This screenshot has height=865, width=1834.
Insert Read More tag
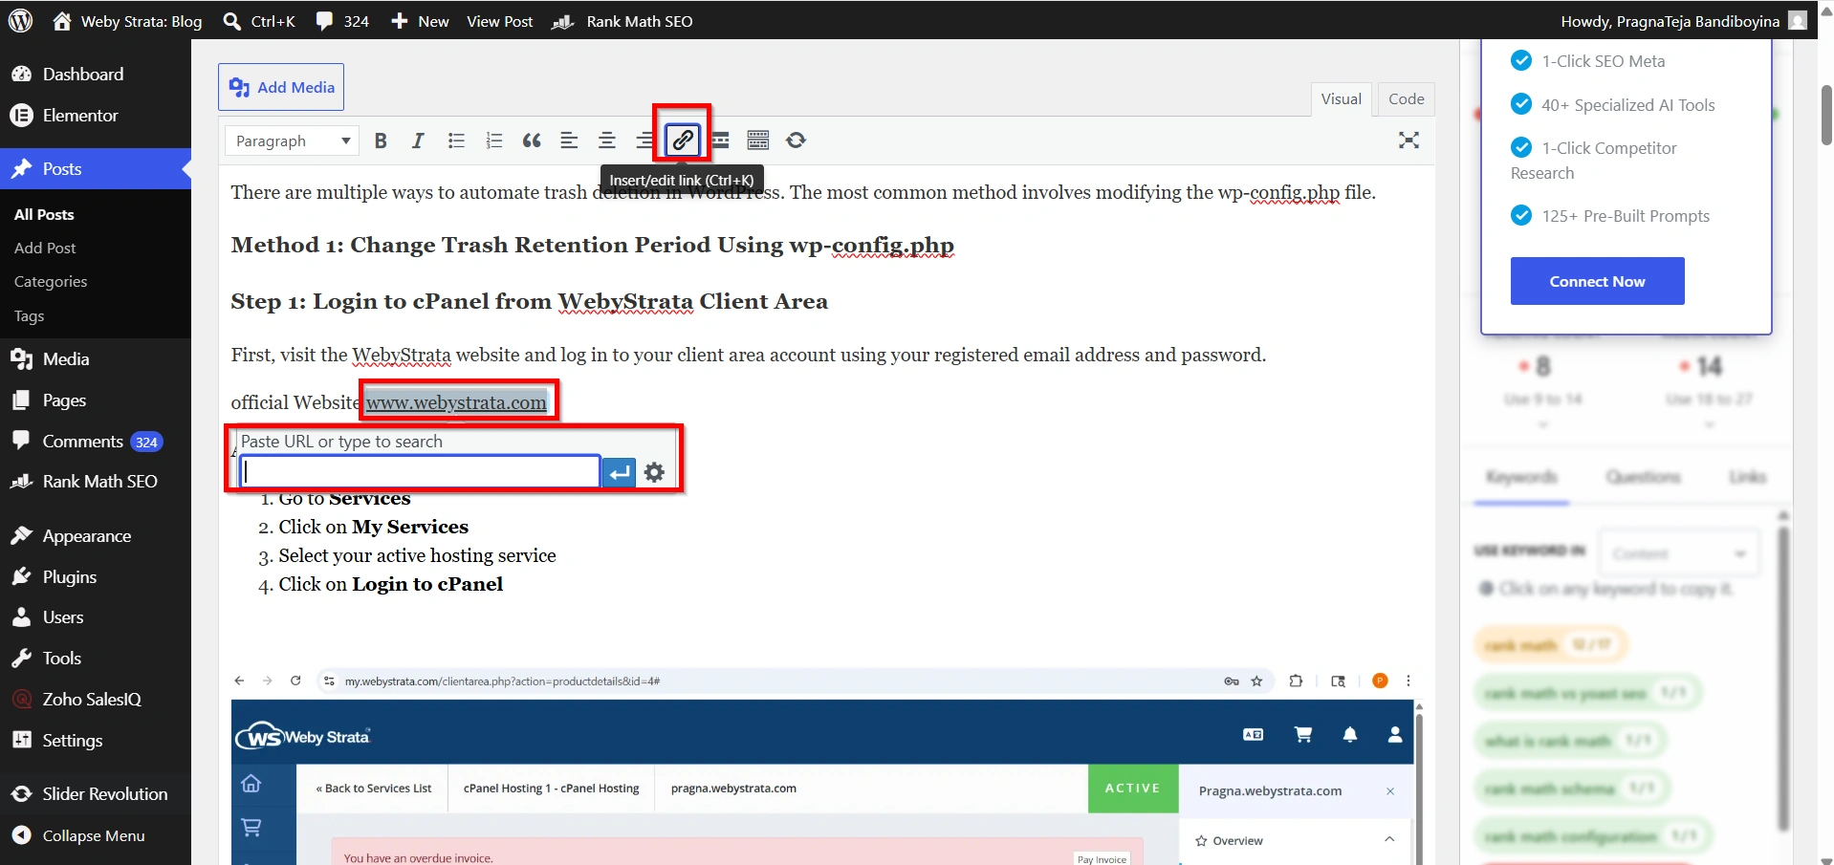pyautogui.click(x=721, y=141)
